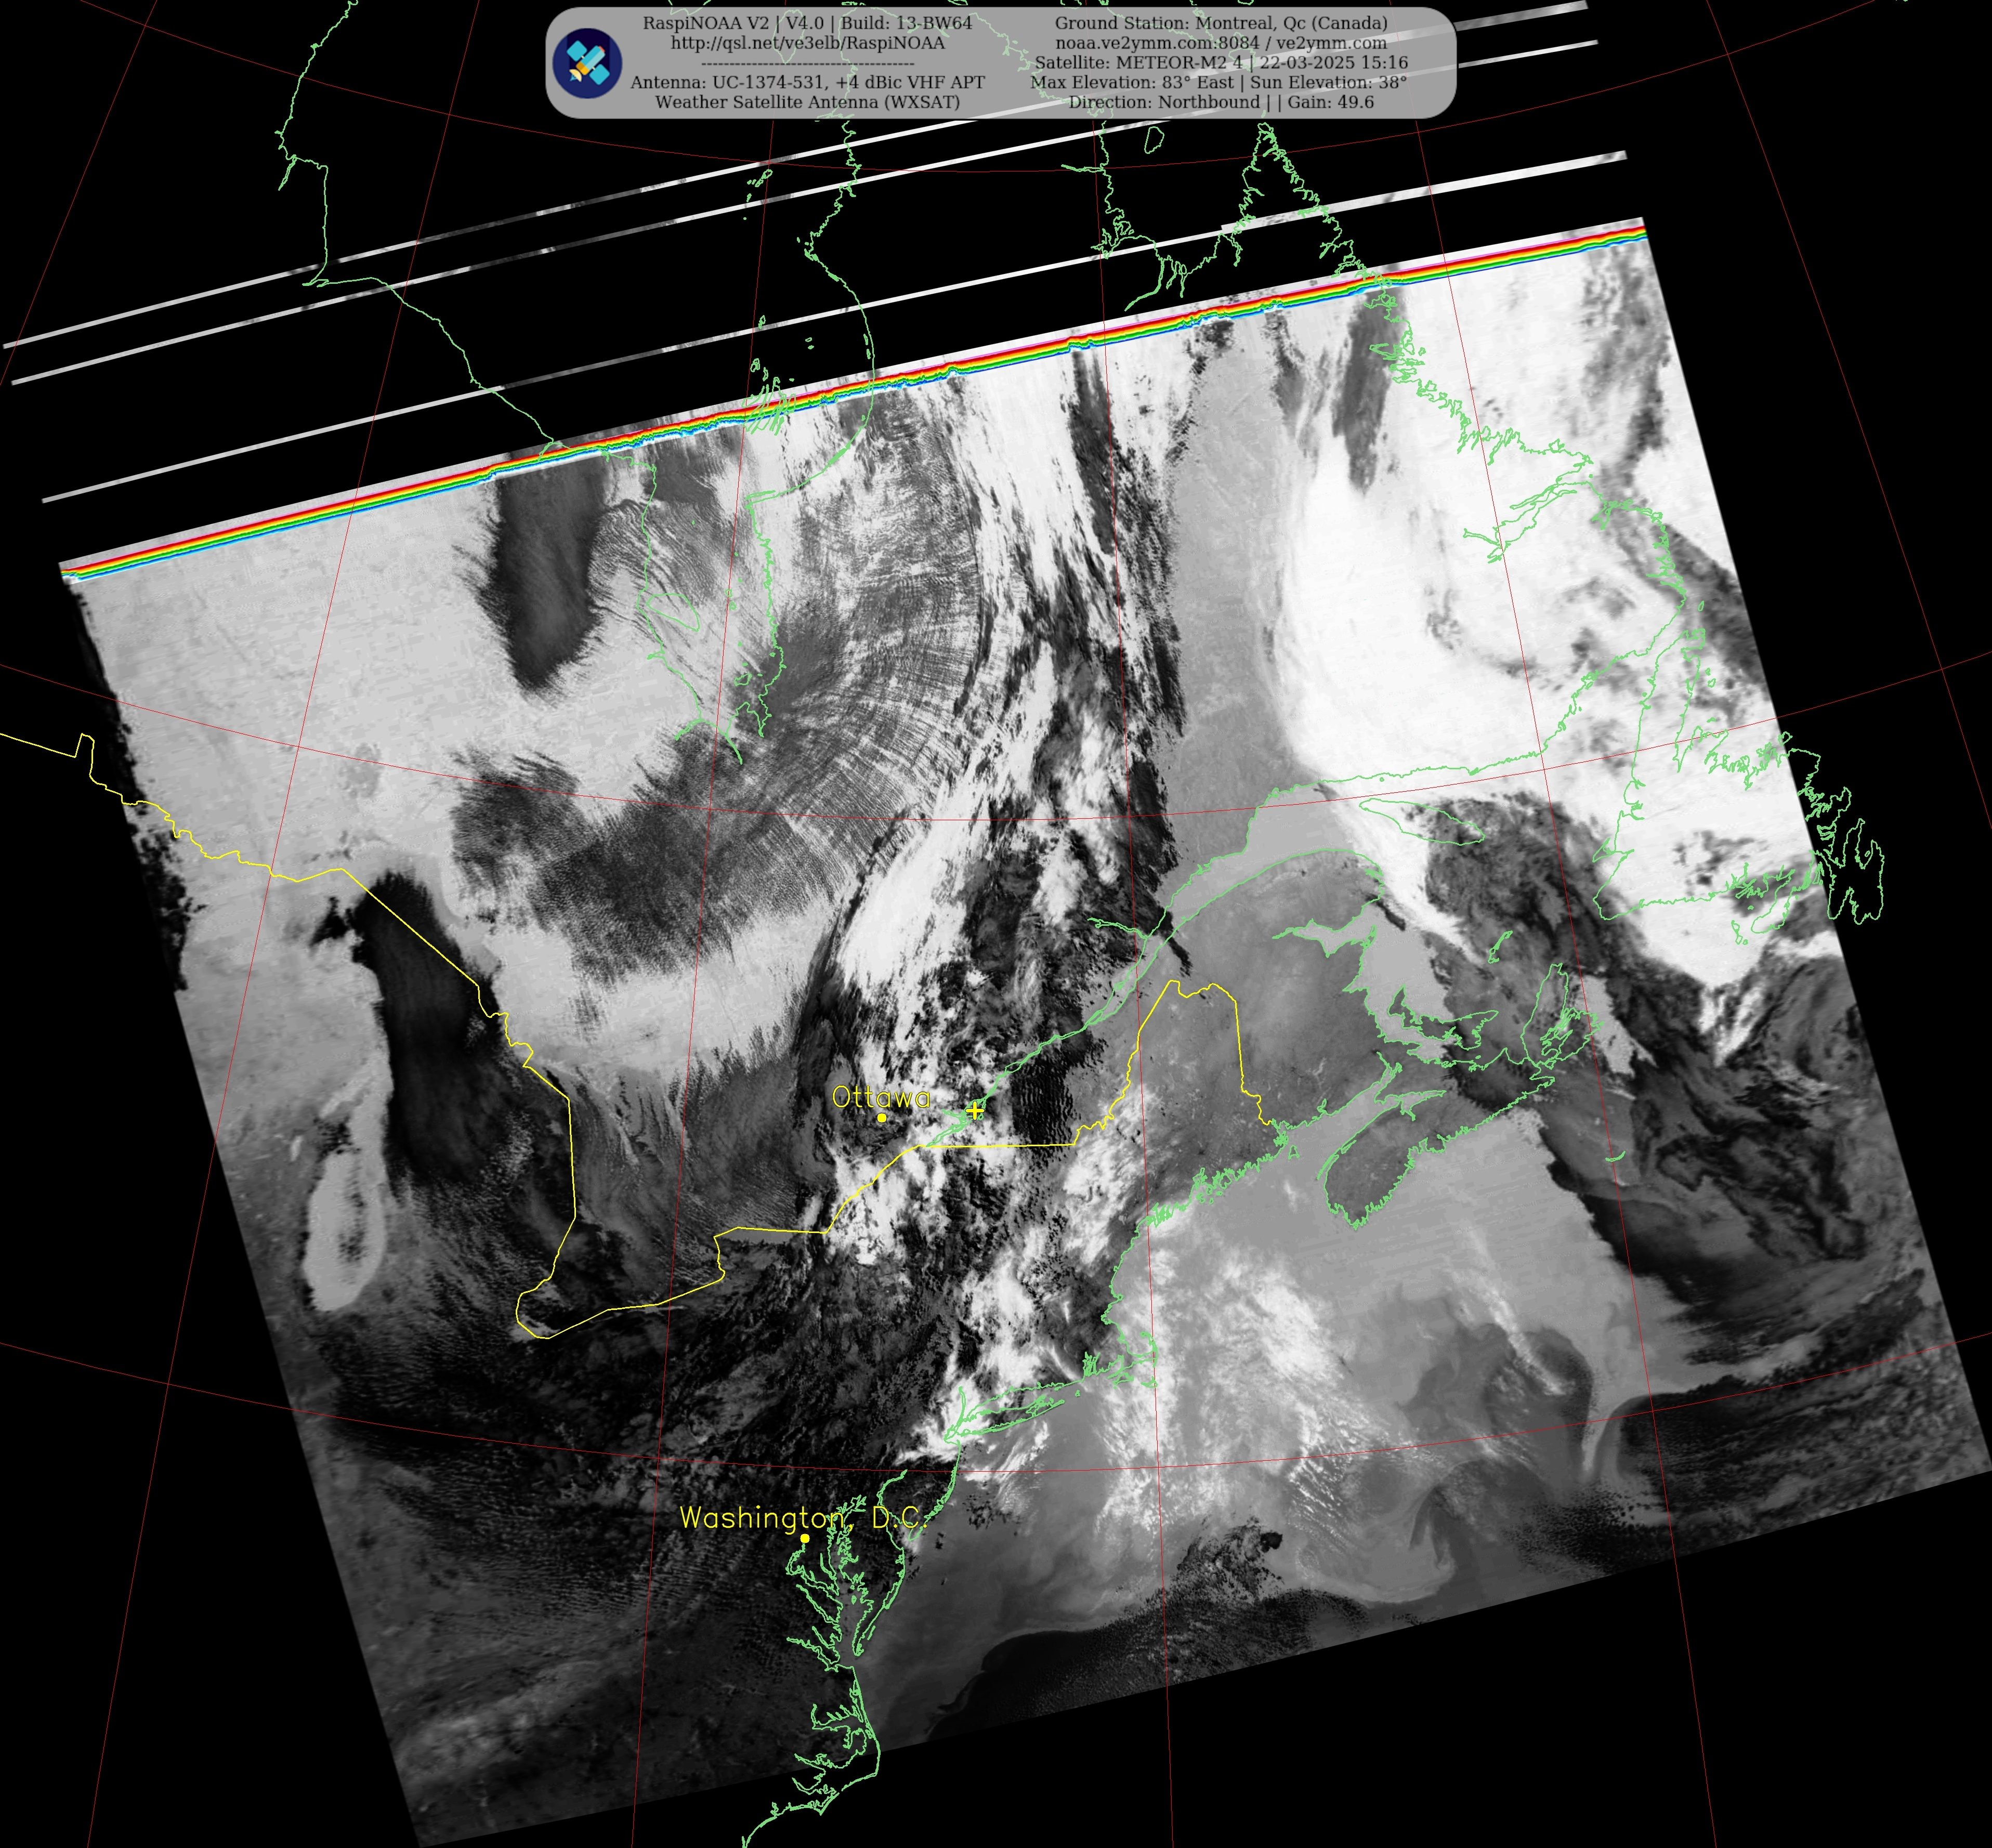Click the 'Direction: Northbound' gain line

click(1221, 102)
